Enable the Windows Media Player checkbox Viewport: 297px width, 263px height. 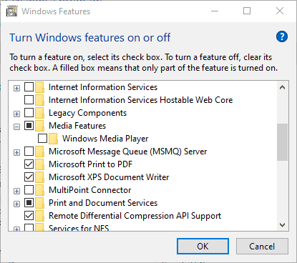point(42,139)
